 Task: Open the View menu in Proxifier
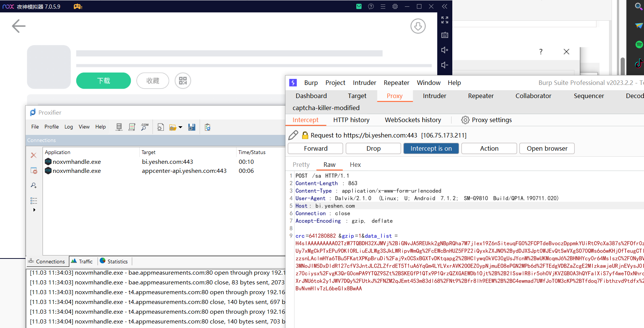[84, 127]
